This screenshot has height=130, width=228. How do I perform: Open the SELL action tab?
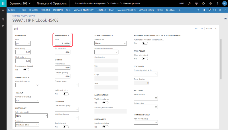(68, 10)
